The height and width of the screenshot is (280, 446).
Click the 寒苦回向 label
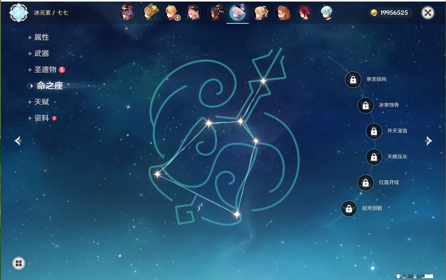(x=376, y=79)
